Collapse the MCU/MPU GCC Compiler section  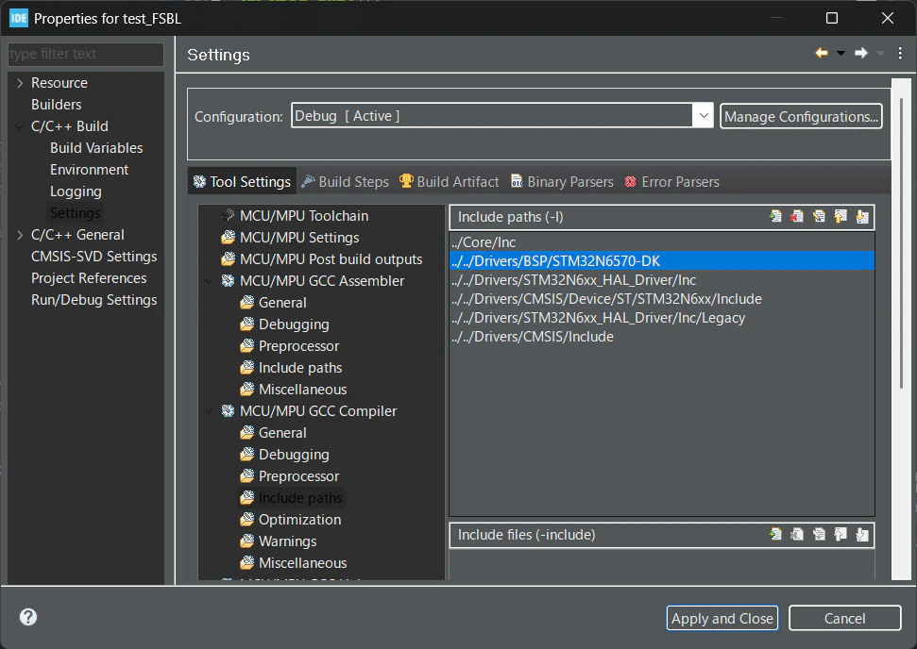coord(209,411)
